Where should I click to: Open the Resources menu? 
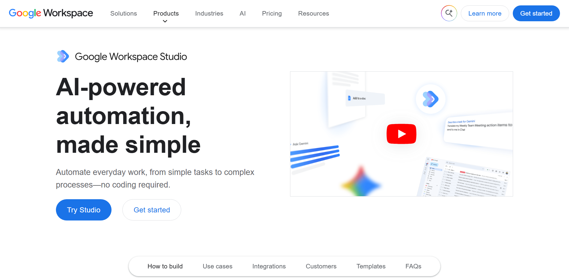pos(314,13)
